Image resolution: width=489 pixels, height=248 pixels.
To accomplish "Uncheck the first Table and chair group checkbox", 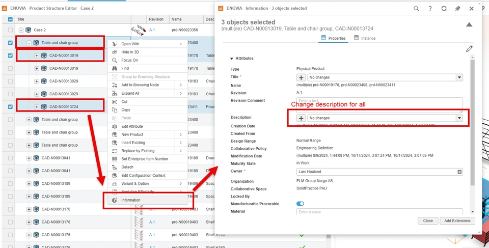I will [10, 43].
